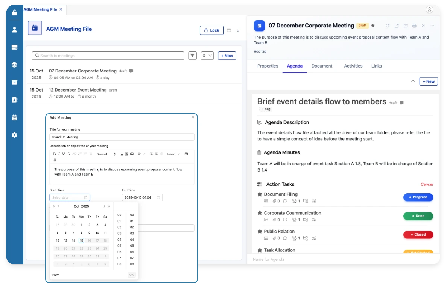447x283 pixels.
Task: Switch to the Properties tab
Action: [x=268, y=66]
